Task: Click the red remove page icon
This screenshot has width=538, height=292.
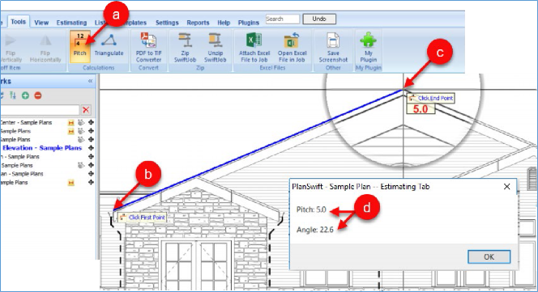Action: pos(38,95)
